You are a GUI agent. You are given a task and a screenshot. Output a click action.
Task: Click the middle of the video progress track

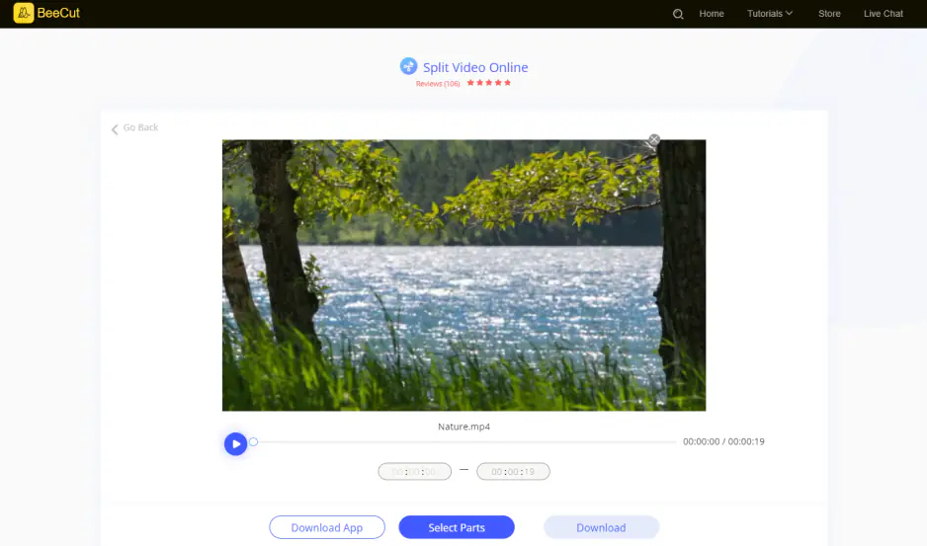464,441
